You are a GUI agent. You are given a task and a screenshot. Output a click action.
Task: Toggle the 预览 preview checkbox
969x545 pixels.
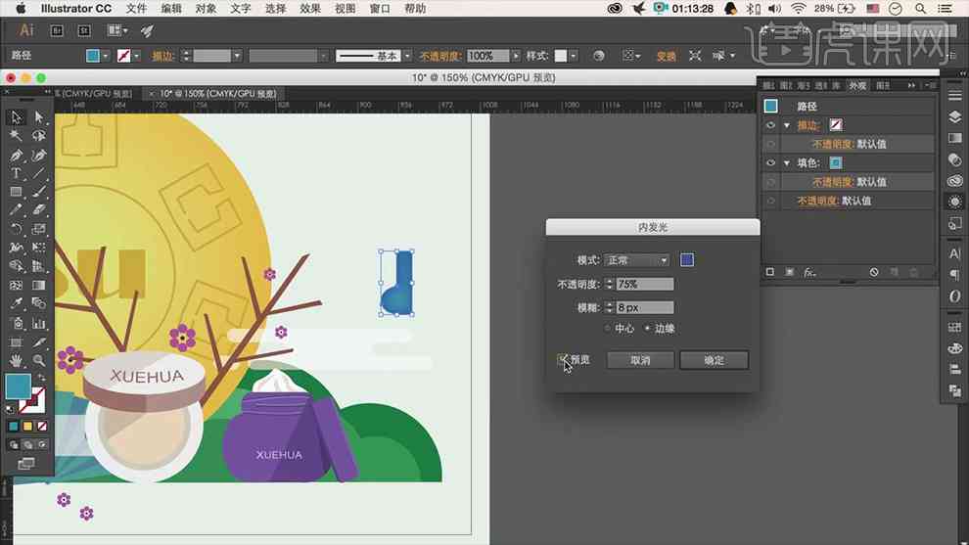click(563, 360)
